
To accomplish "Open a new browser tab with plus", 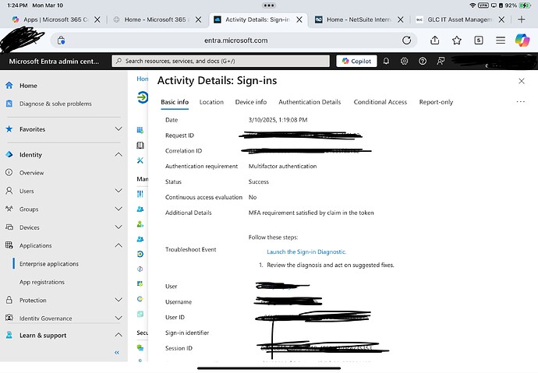I will 521,19.
